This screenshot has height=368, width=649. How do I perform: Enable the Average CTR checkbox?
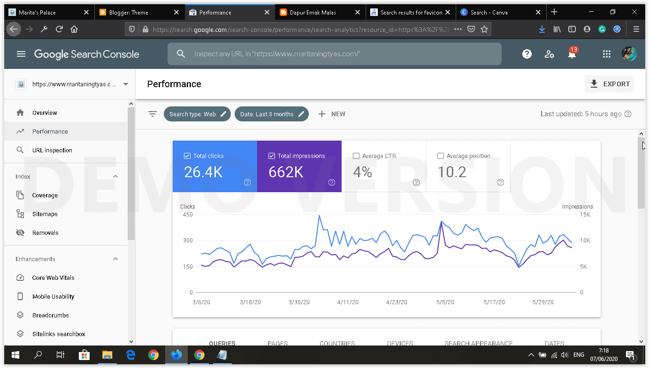(x=356, y=156)
